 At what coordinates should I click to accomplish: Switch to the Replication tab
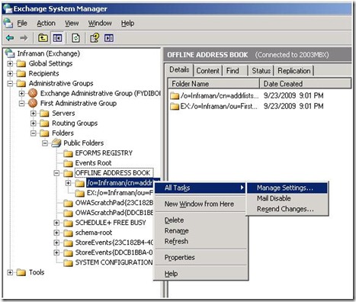click(x=294, y=71)
